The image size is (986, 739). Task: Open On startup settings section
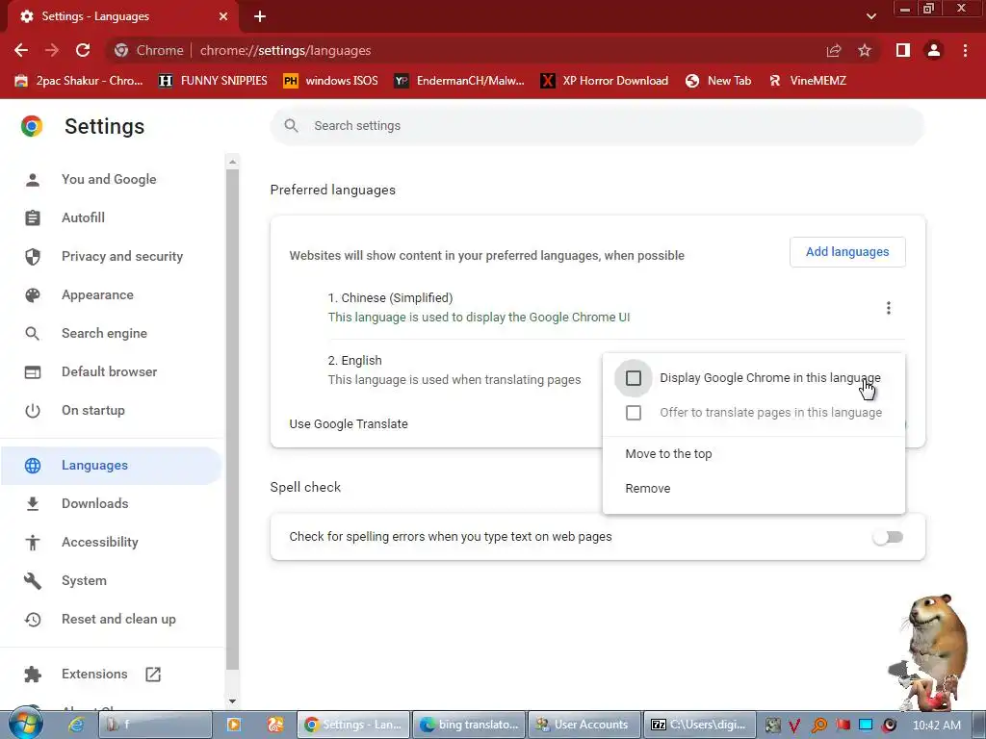tap(93, 410)
